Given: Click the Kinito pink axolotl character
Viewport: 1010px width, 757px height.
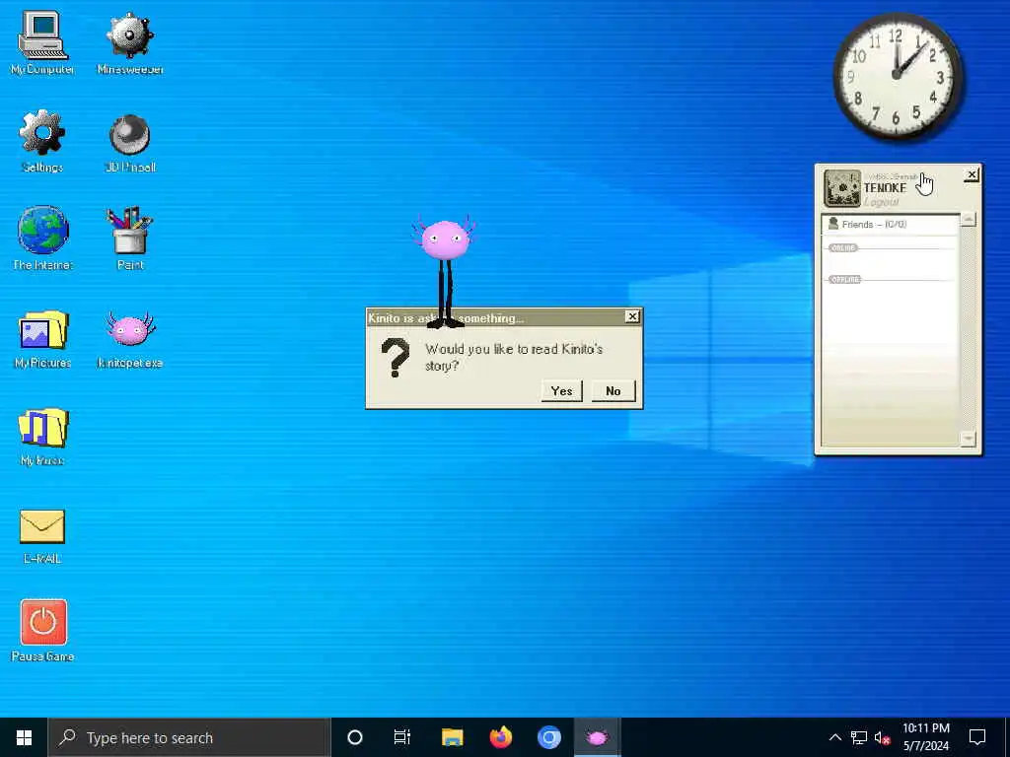Looking at the screenshot, I should [x=445, y=272].
